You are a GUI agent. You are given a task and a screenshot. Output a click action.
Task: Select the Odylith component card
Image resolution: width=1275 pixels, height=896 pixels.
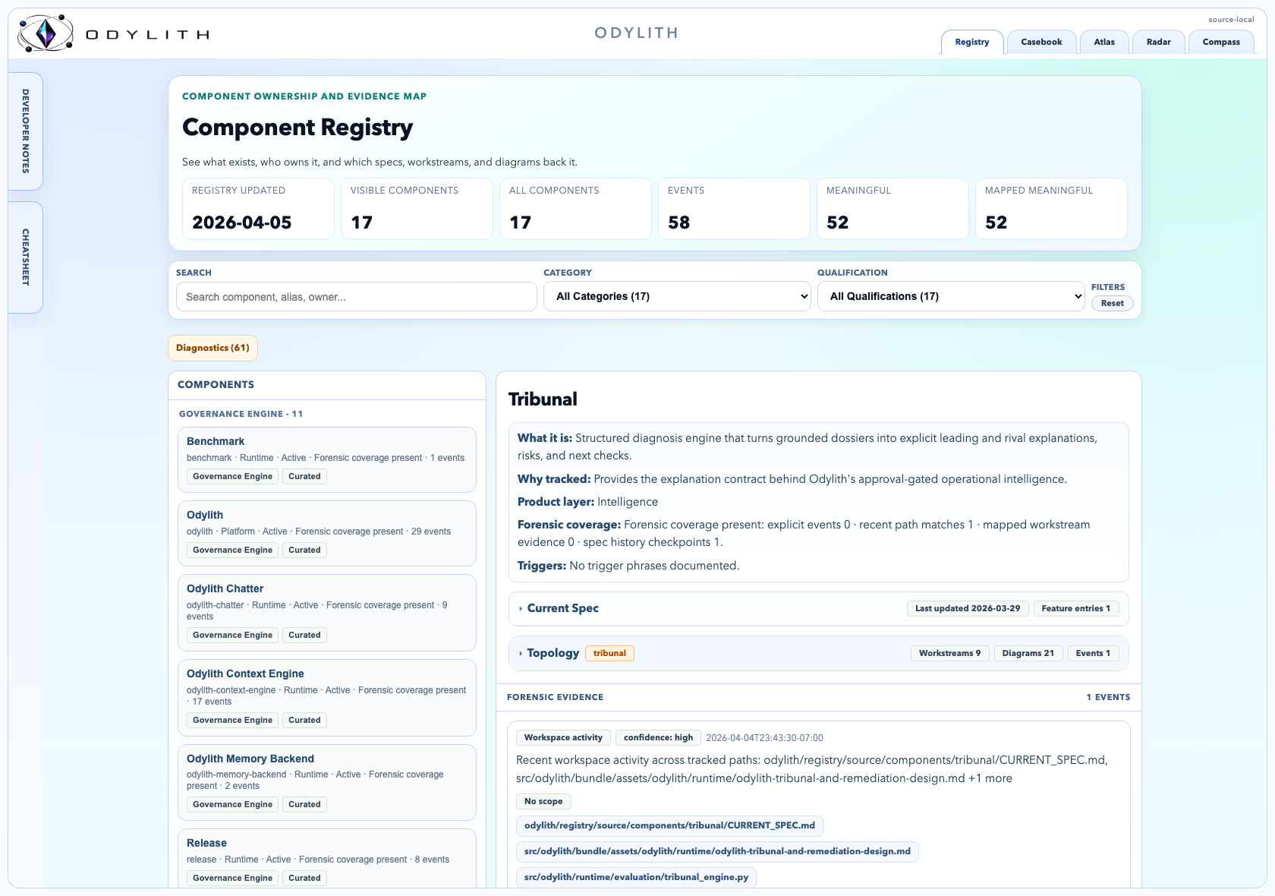(x=327, y=533)
